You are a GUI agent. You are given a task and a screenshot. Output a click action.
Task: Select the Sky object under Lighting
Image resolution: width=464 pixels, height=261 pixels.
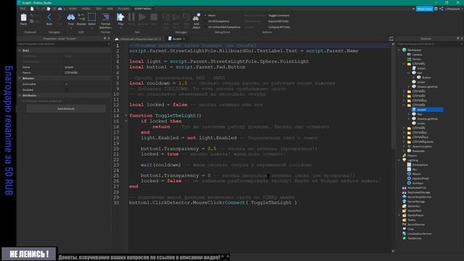point(414,169)
